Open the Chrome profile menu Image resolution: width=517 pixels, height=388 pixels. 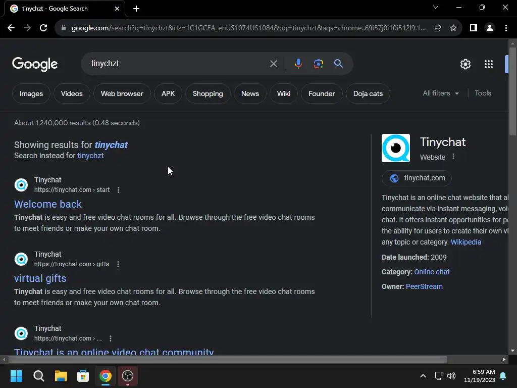[490, 28]
